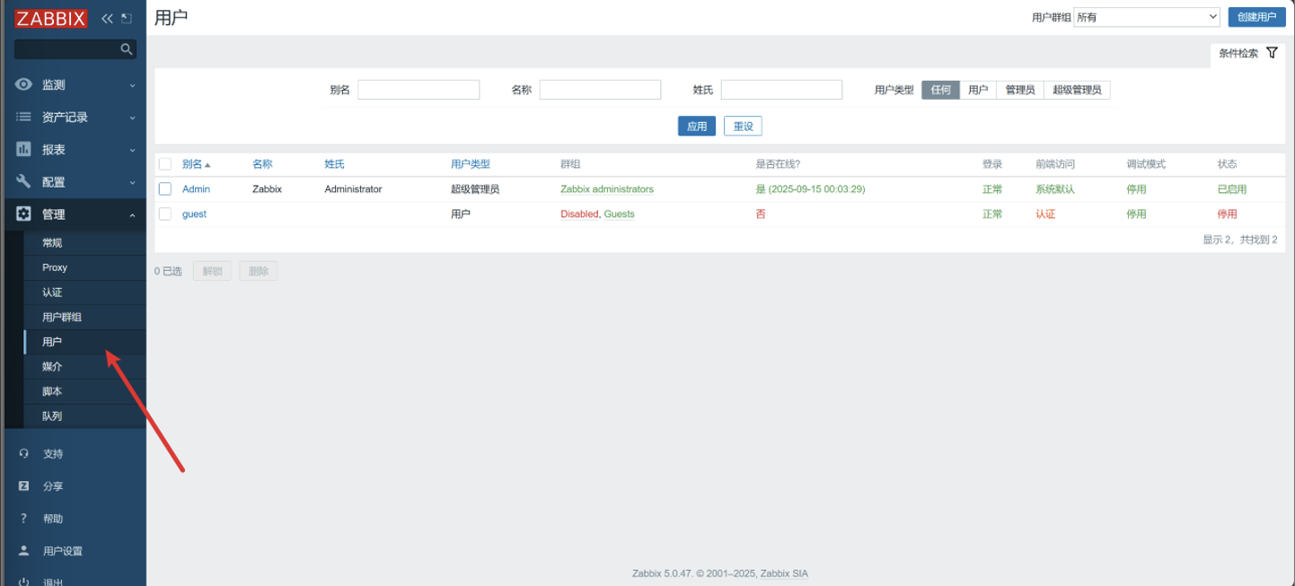Click the ZABBIX logo

tap(51, 18)
